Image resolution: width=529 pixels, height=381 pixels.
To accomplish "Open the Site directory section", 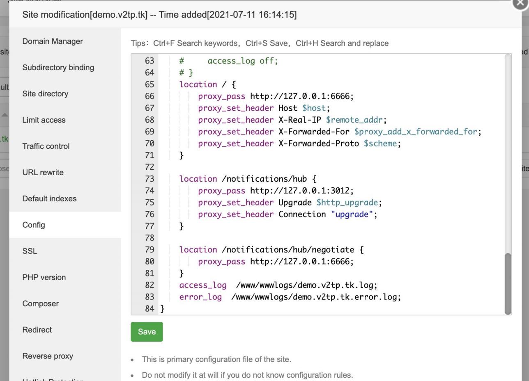I will point(45,94).
